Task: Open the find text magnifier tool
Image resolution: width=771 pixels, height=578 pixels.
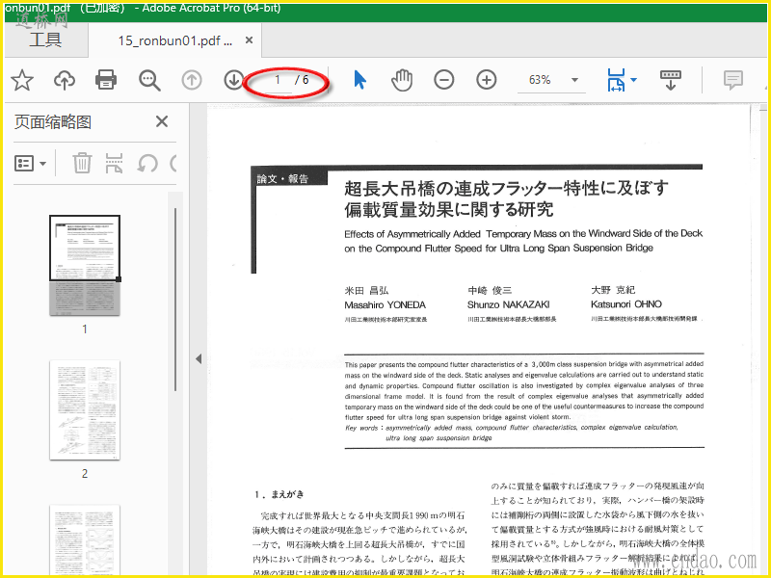Action: [149, 80]
